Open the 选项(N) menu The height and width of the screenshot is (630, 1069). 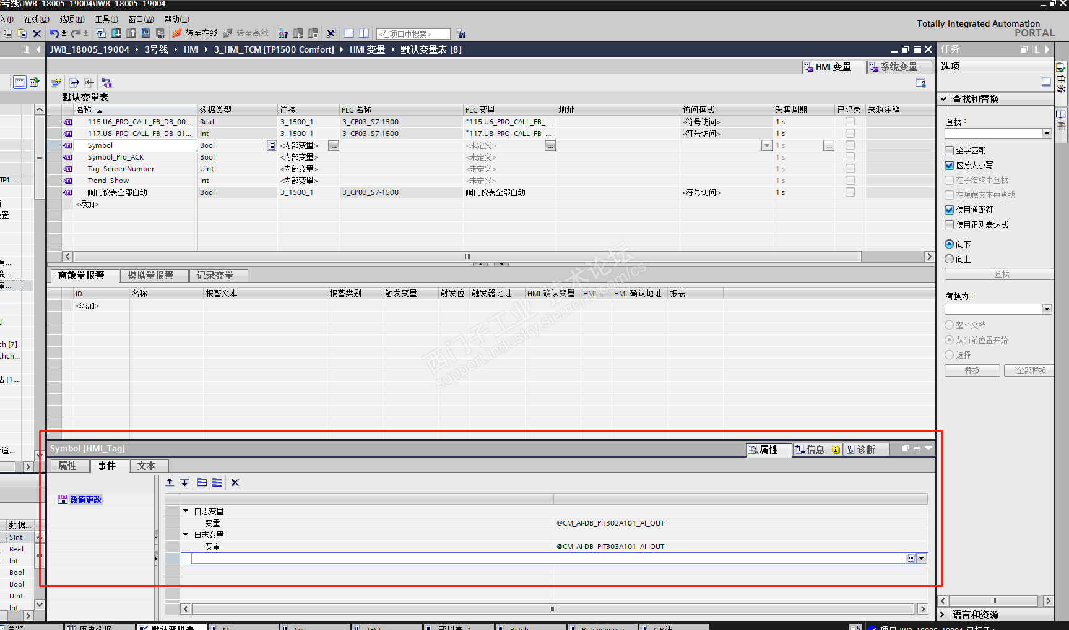72,19
